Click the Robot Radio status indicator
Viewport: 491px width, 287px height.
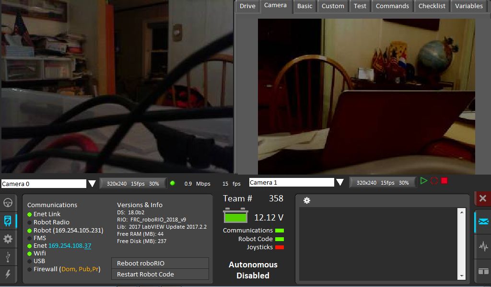29,222
